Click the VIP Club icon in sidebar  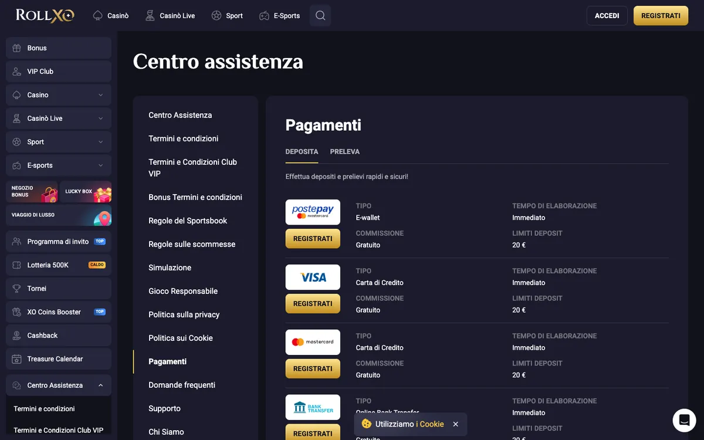tap(16, 72)
